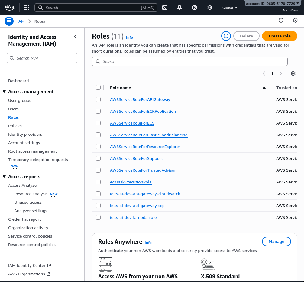
Task: Open the ielts-ai-dev-lambda-role link
Action: [133, 217]
